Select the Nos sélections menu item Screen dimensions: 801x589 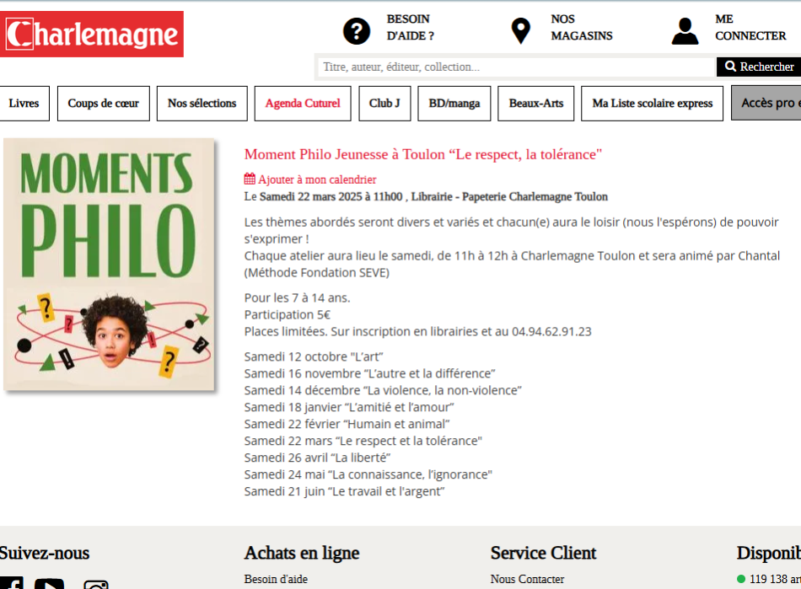click(202, 104)
